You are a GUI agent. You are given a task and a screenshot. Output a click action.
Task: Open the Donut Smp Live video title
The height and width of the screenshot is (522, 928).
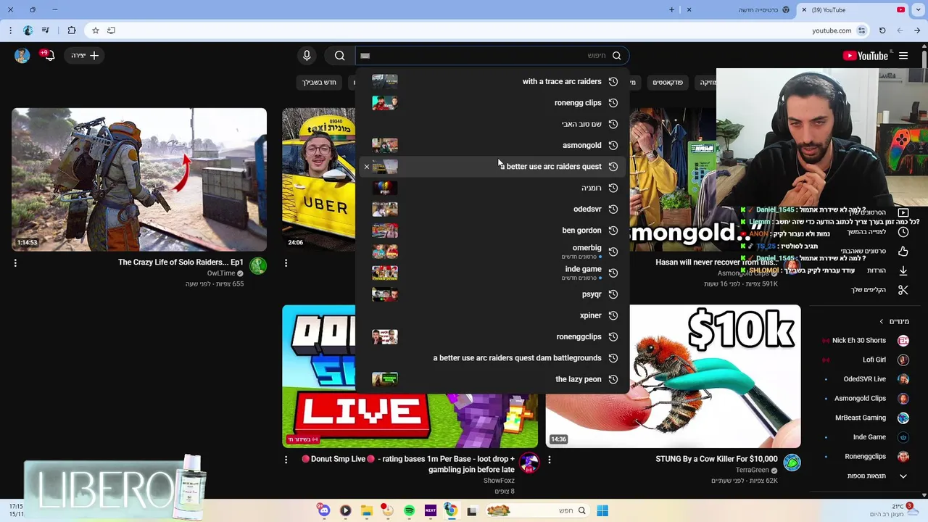(408, 464)
